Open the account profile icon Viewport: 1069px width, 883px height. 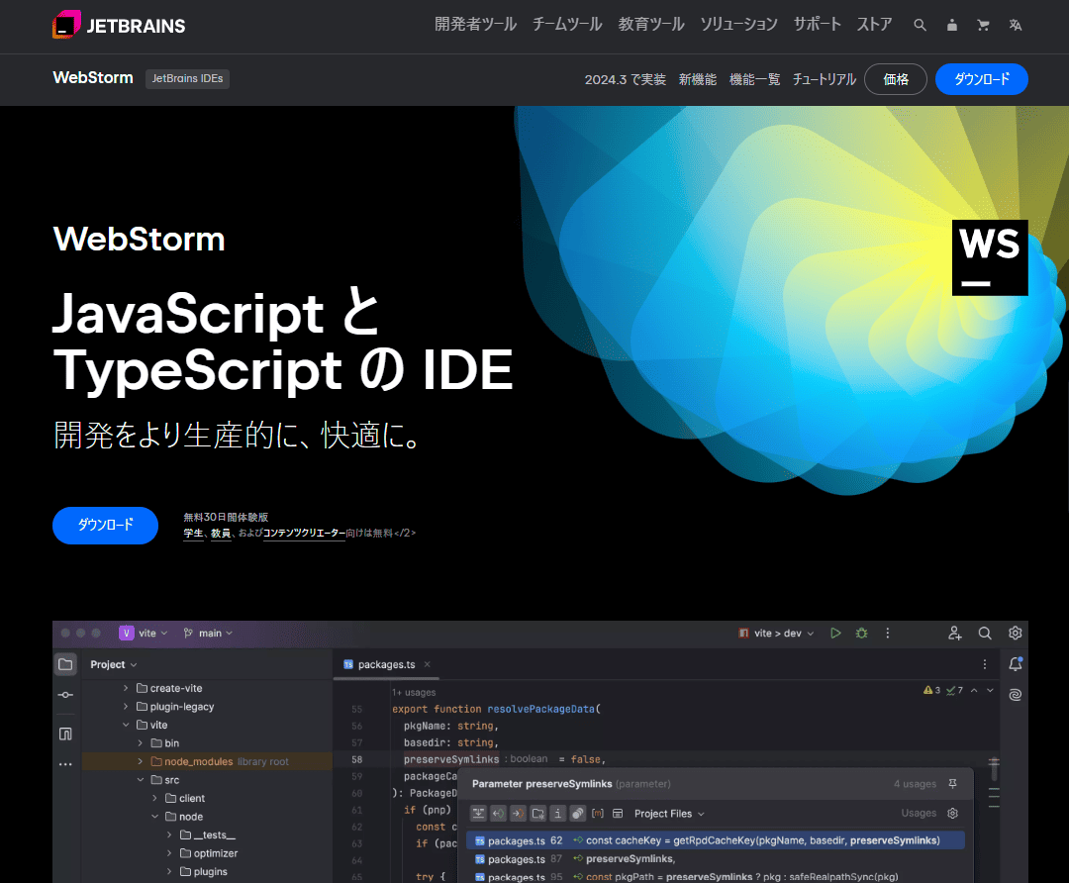click(952, 25)
